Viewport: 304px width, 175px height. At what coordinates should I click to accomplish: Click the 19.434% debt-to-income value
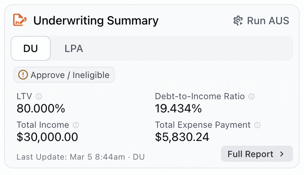coord(178,108)
